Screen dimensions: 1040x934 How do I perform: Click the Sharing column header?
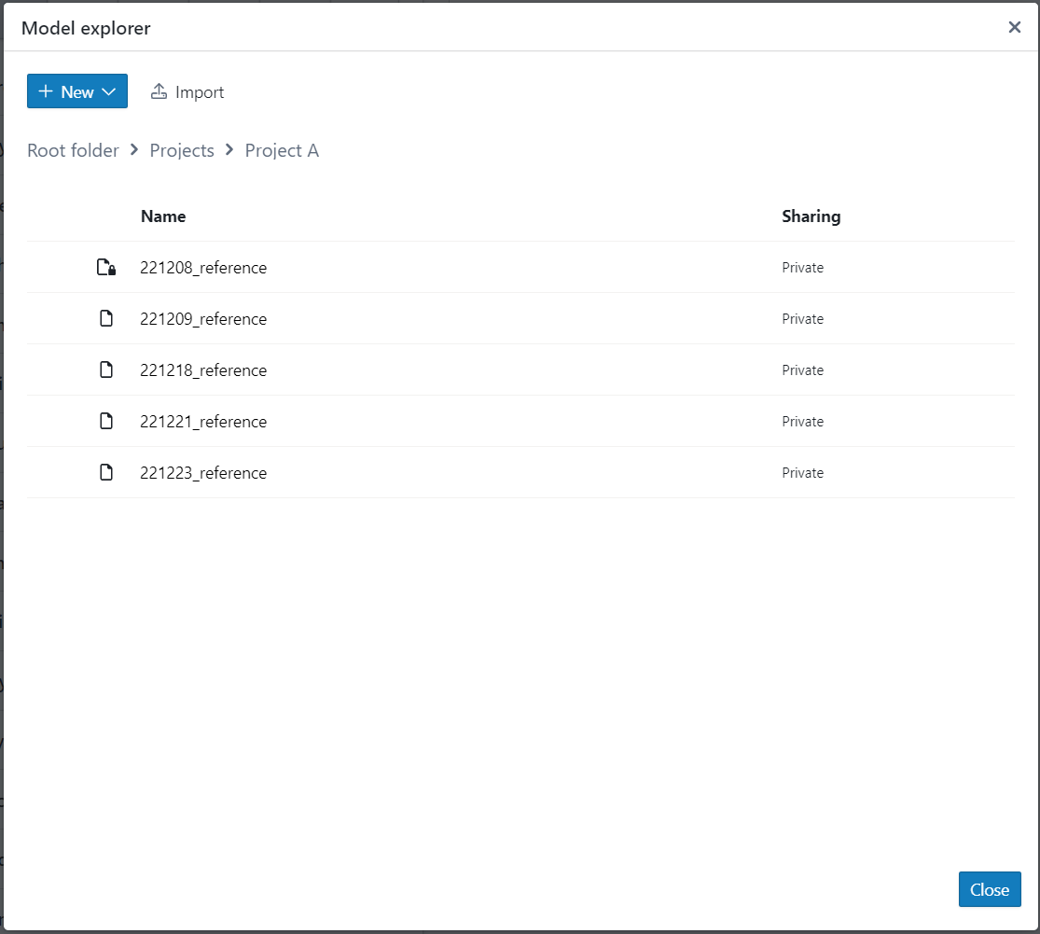[811, 216]
